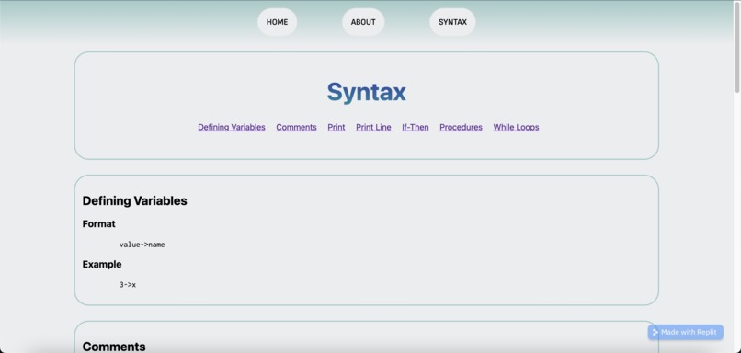Open the HOME navigation button

[277, 22]
